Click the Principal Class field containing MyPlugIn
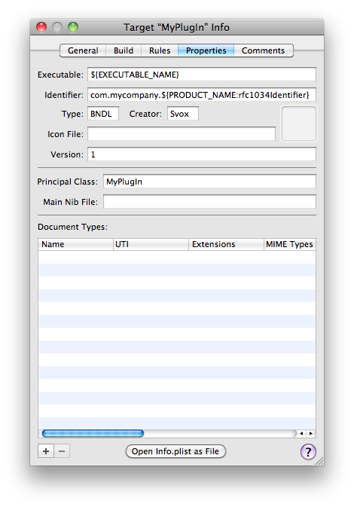Image resolution: width=354 pixels, height=507 pixels. coord(209,182)
